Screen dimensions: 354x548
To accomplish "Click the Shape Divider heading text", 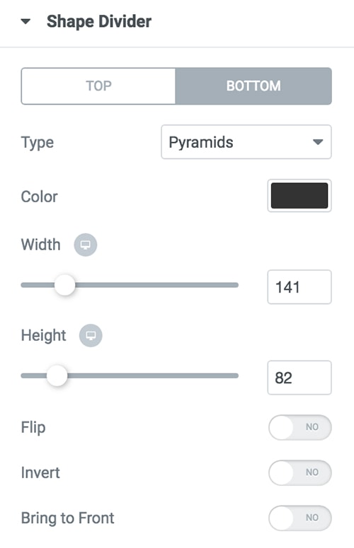I will [99, 22].
